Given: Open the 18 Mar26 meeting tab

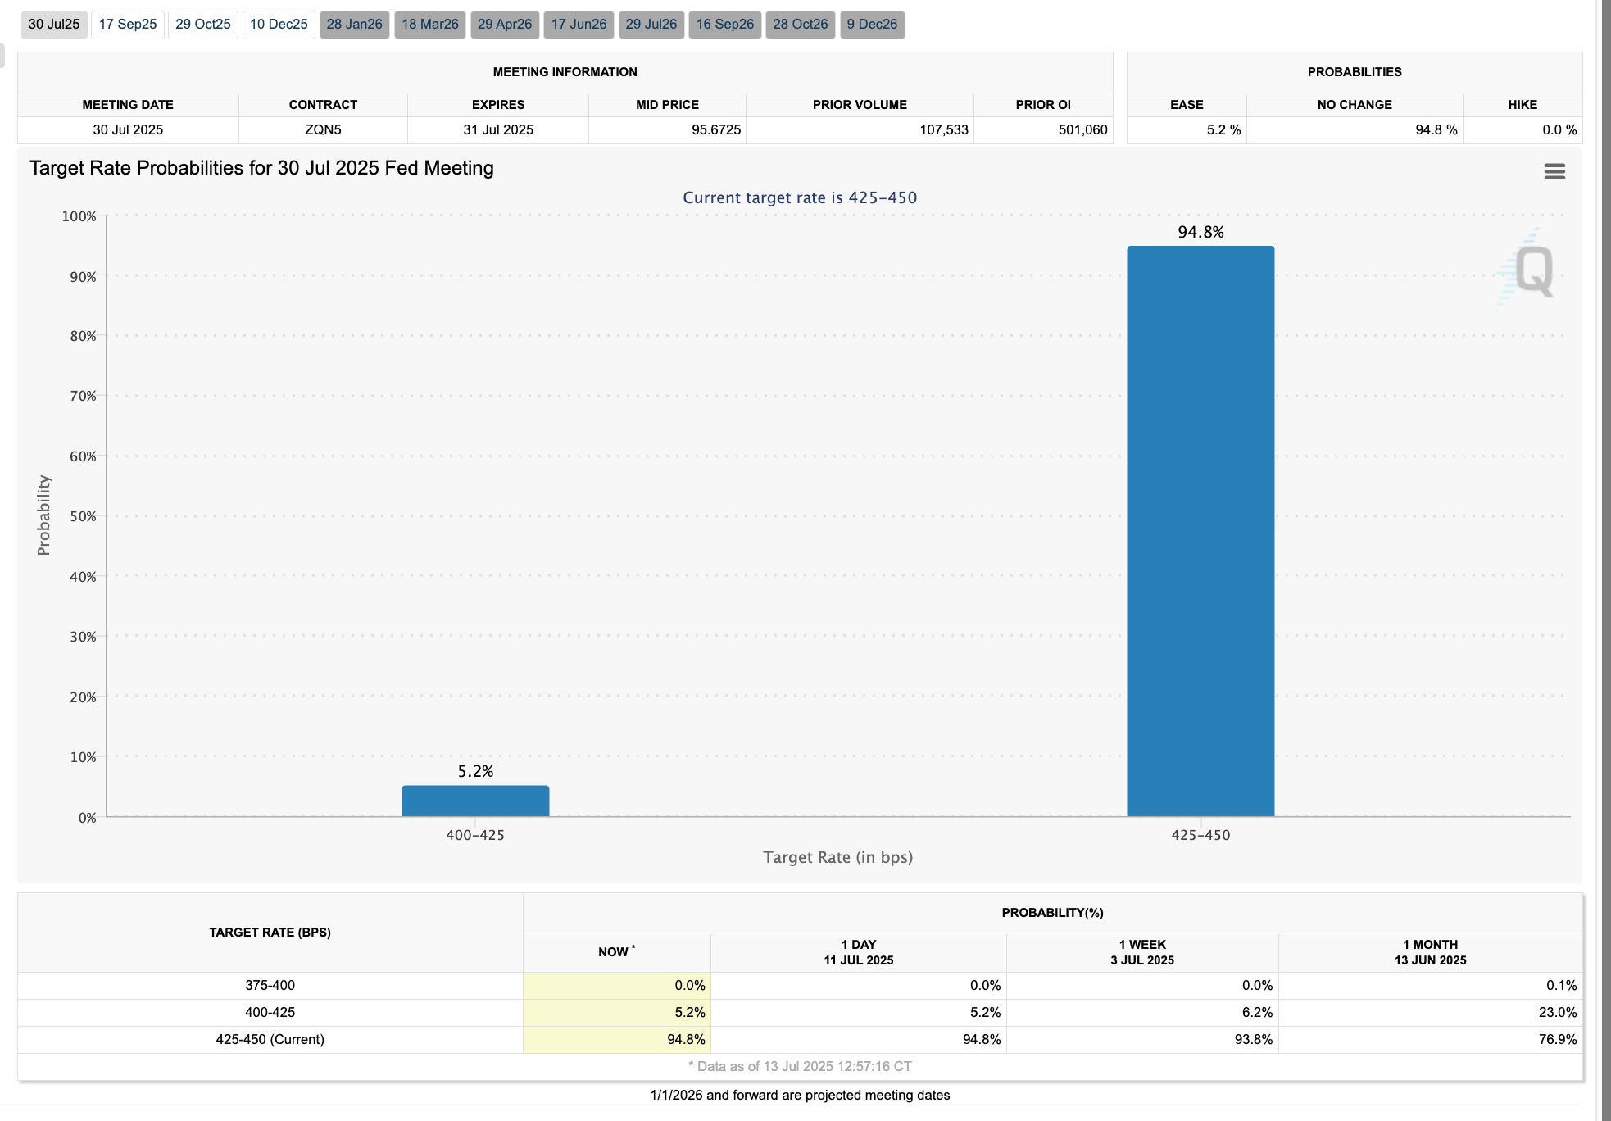Looking at the screenshot, I should click(x=429, y=25).
